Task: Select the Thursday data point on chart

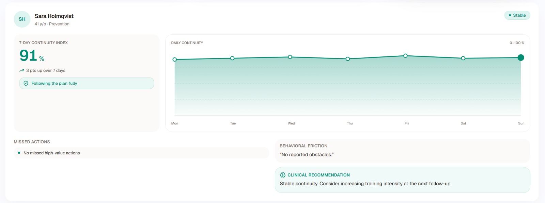Action: click(348, 59)
